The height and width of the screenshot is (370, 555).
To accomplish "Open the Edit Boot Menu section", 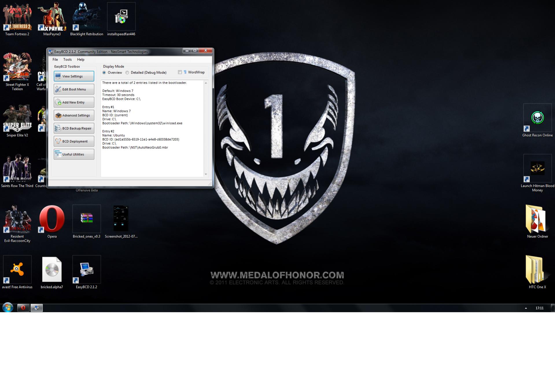I will tap(74, 89).
